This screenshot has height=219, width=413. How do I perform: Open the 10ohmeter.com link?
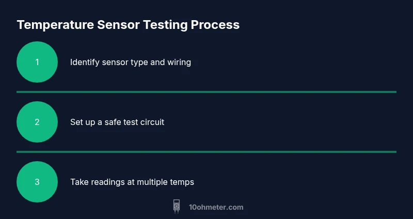(x=215, y=207)
